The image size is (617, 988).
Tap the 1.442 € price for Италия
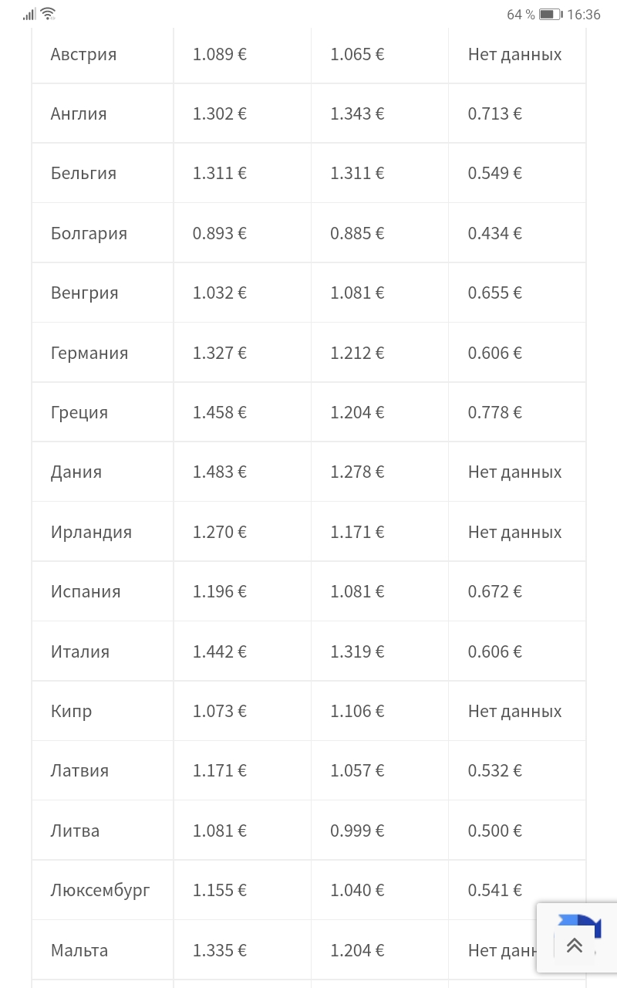pos(220,651)
